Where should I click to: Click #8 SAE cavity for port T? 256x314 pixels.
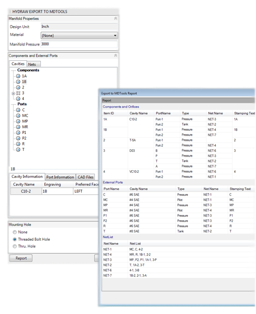[134, 231]
